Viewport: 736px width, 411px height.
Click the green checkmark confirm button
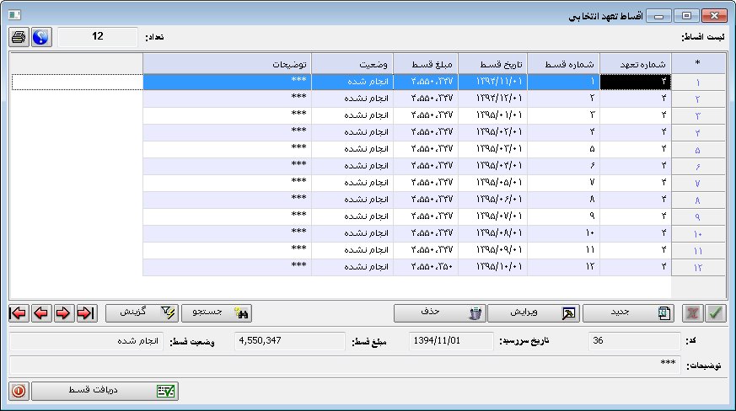(715, 312)
